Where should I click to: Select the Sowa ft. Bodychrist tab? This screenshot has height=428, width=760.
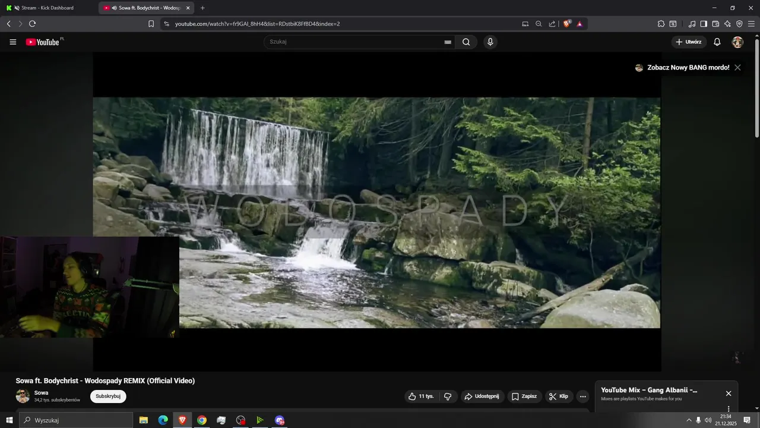(145, 8)
